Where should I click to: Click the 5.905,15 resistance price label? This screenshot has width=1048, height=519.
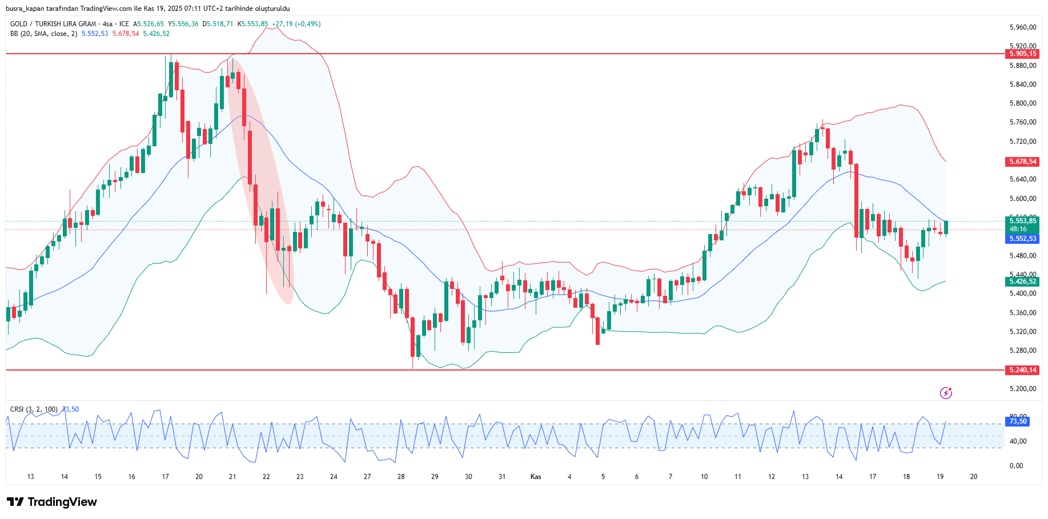point(1022,54)
